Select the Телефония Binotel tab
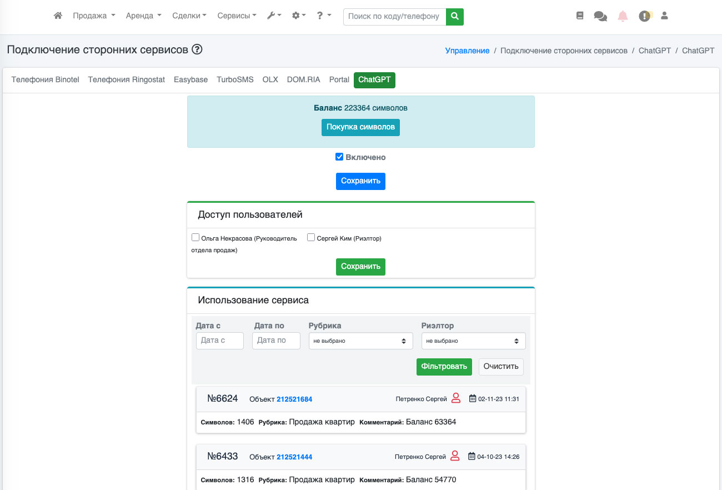Viewport: 722px width, 490px height. coord(46,80)
